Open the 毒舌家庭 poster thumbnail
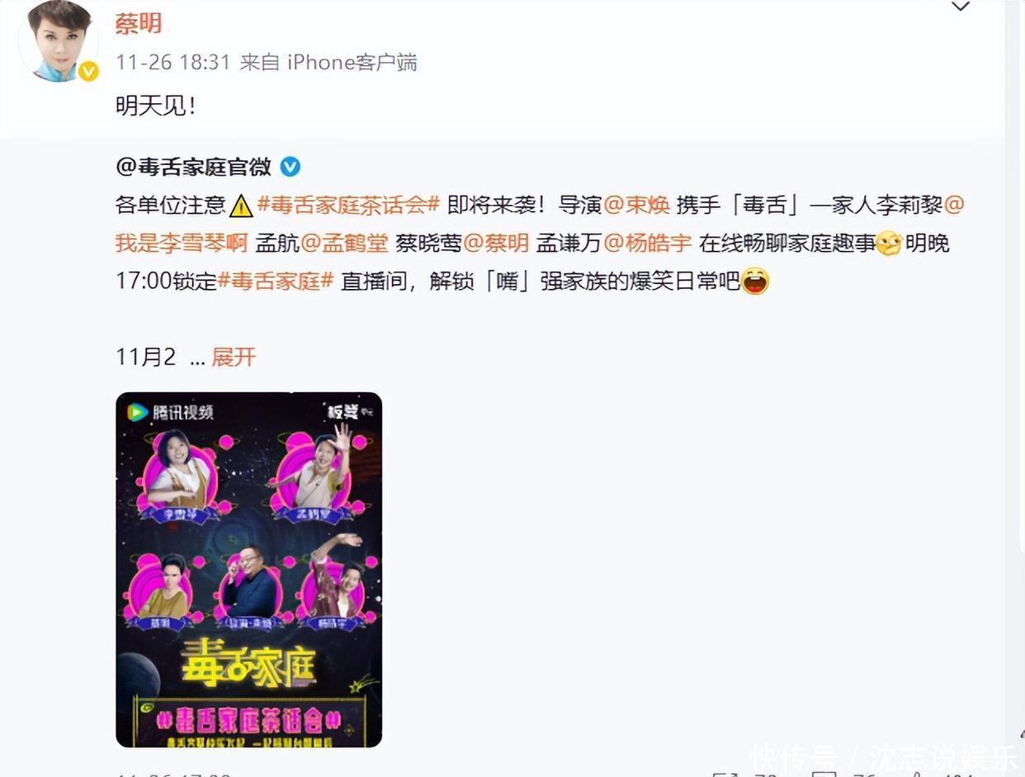Viewport: 1025px width, 777px height. 248,570
